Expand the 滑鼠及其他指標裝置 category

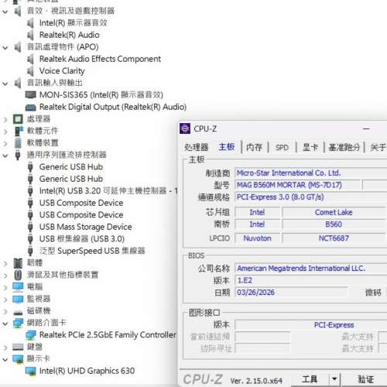[5, 276]
